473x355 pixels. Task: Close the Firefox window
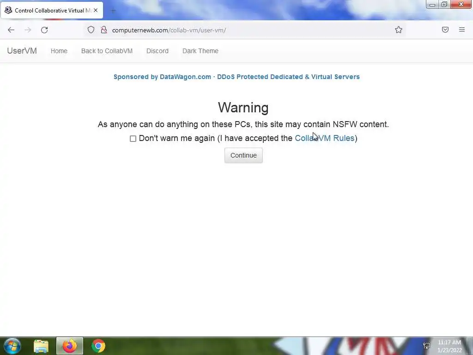461,5
